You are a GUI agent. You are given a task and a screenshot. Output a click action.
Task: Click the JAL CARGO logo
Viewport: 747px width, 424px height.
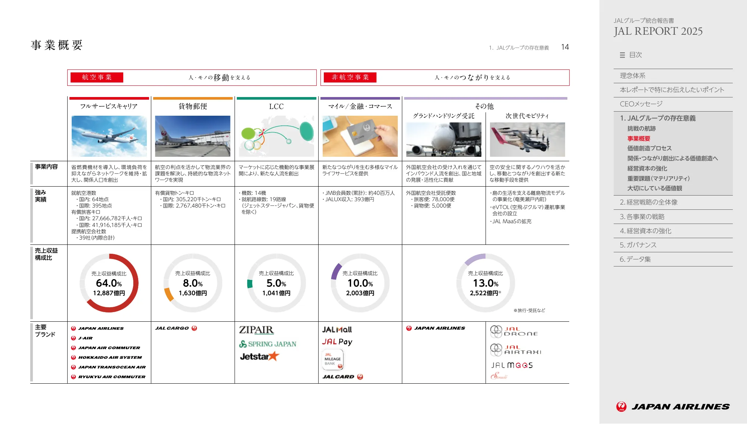click(176, 328)
